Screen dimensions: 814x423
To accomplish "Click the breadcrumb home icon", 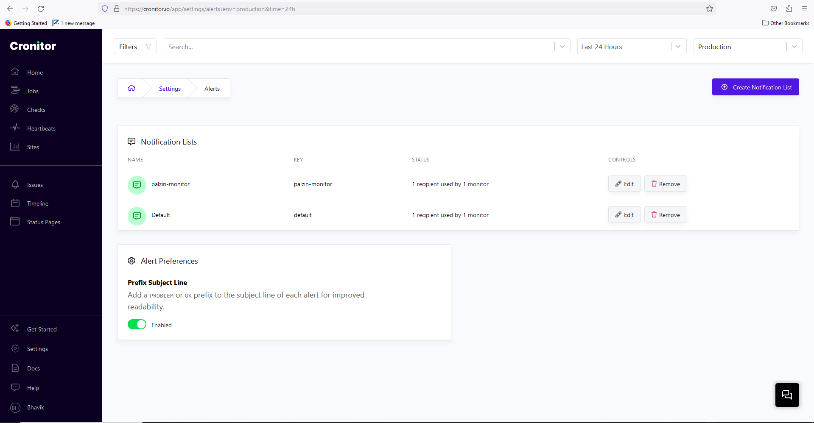I will pyautogui.click(x=131, y=88).
